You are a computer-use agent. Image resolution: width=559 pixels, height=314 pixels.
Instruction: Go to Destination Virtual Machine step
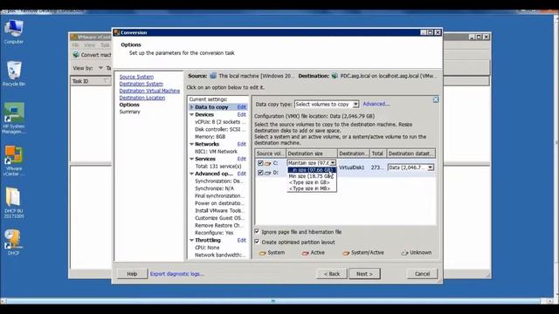click(x=149, y=91)
